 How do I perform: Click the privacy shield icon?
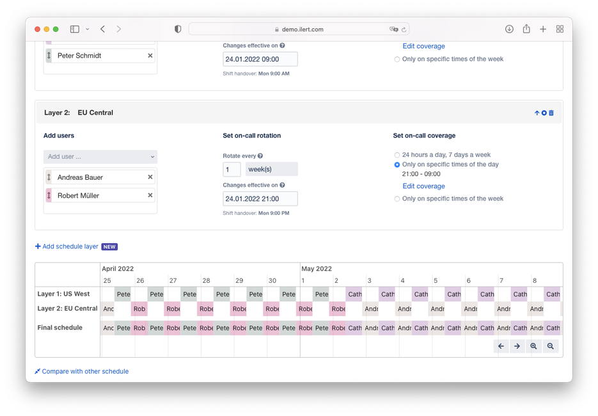pyautogui.click(x=177, y=28)
